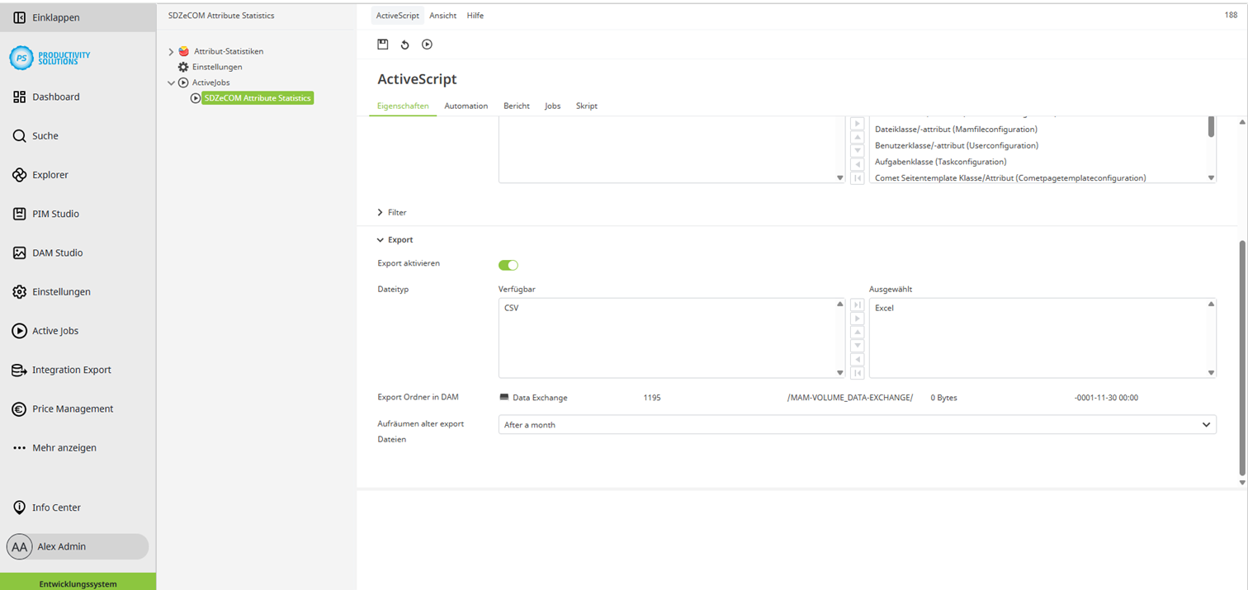1248x590 pixels.
Task: Collapse the Export section
Action: click(399, 239)
